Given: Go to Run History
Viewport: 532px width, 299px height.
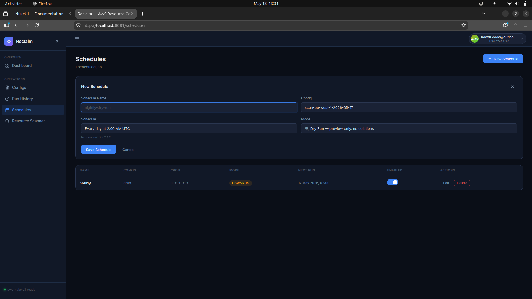Looking at the screenshot, I should tap(33, 99).
